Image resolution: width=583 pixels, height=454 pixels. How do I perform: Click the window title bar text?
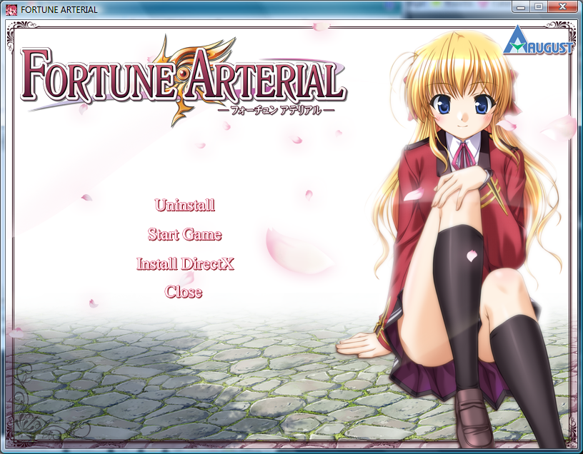pyautogui.click(x=55, y=9)
